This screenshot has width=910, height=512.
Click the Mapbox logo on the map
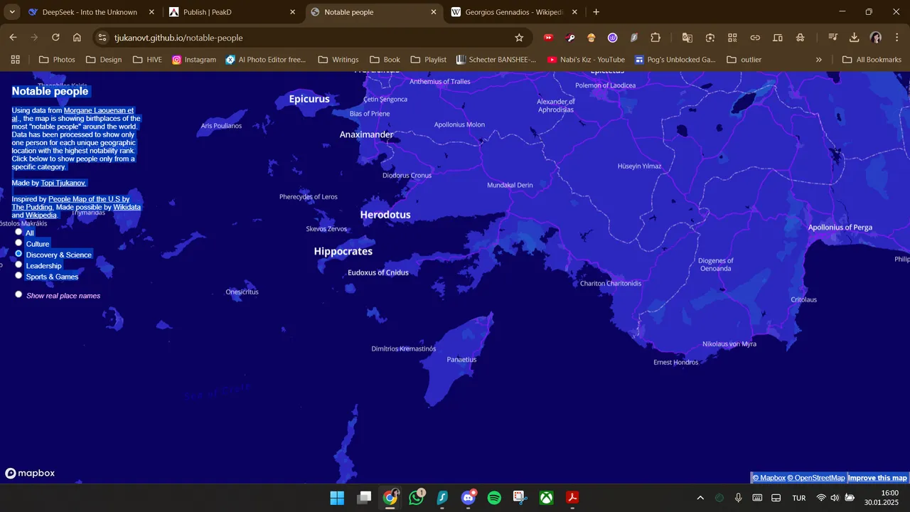(x=30, y=474)
